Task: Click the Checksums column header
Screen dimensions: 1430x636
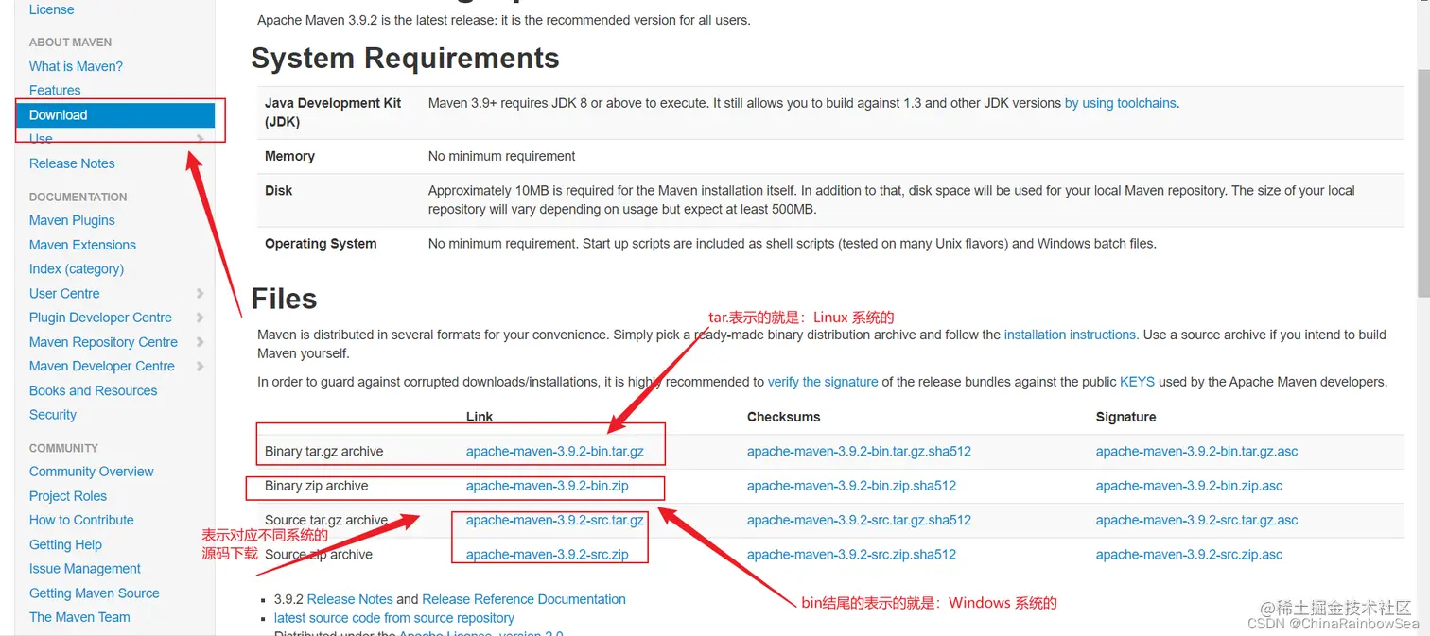Action: [x=784, y=417]
